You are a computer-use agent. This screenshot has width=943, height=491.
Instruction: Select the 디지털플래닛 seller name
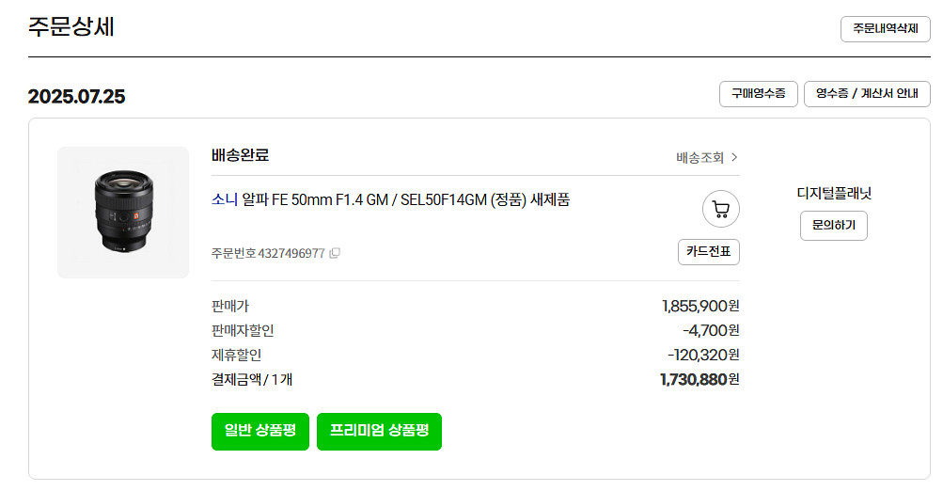click(x=833, y=194)
